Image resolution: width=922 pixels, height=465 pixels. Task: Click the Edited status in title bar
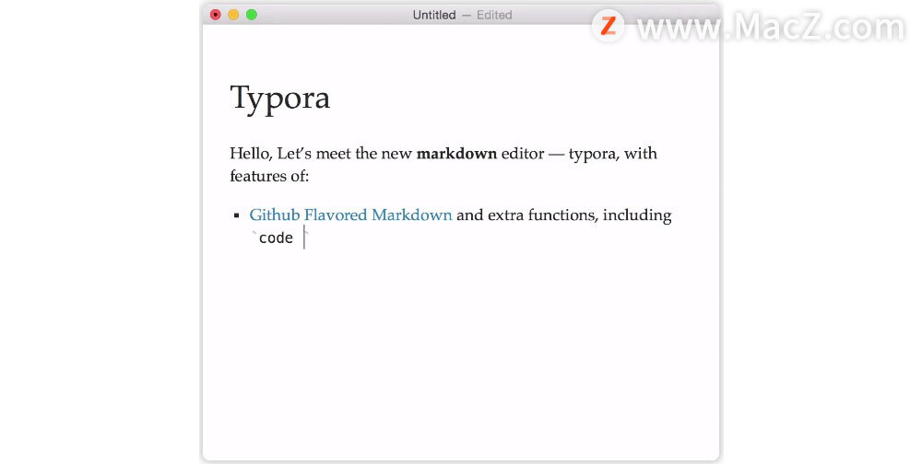coord(494,15)
